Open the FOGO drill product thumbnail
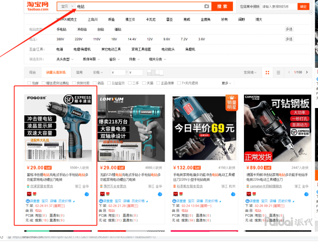Image resolution: width=318 pixels, height=242 pixels. pyautogui.click(x=58, y=128)
